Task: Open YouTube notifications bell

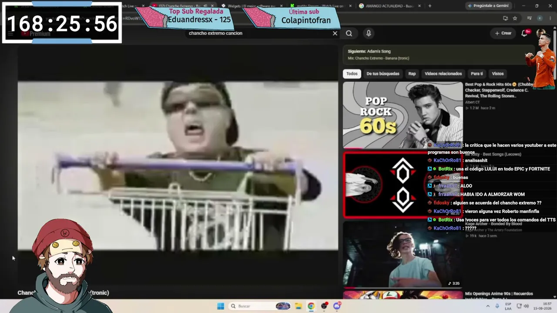Action: [x=525, y=33]
